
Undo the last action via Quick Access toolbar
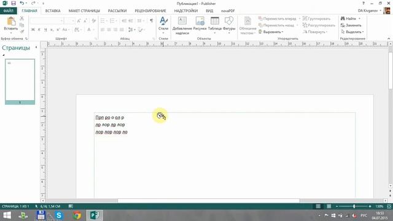pos(22,3)
